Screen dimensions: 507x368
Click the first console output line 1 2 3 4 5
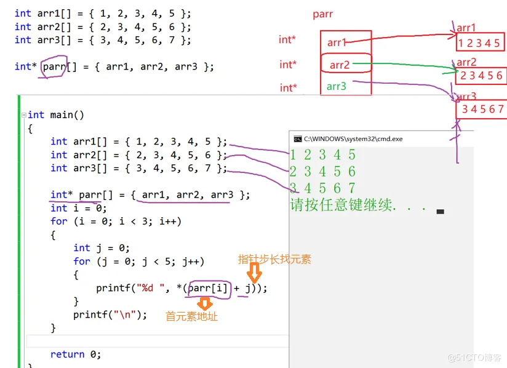[x=322, y=155]
